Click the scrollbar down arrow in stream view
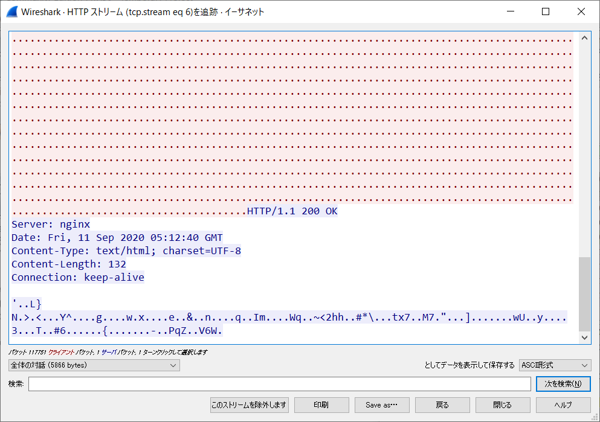This screenshot has height=422, width=600. coord(584,337)
